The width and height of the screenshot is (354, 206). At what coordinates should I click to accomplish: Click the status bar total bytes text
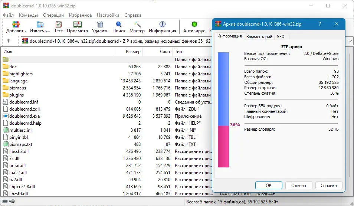pyautogui.click(x=232, y=202)
